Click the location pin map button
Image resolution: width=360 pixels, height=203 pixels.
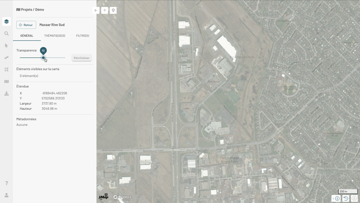(113, 10)
